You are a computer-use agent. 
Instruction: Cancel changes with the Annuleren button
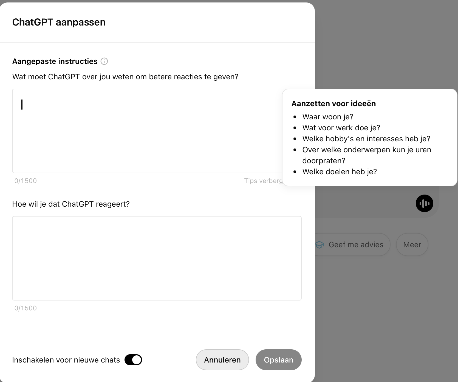coord(222,360)
